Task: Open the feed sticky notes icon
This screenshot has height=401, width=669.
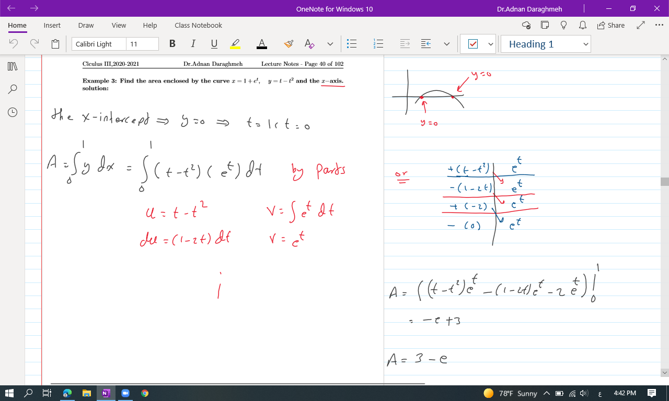Action: point(545,25)
